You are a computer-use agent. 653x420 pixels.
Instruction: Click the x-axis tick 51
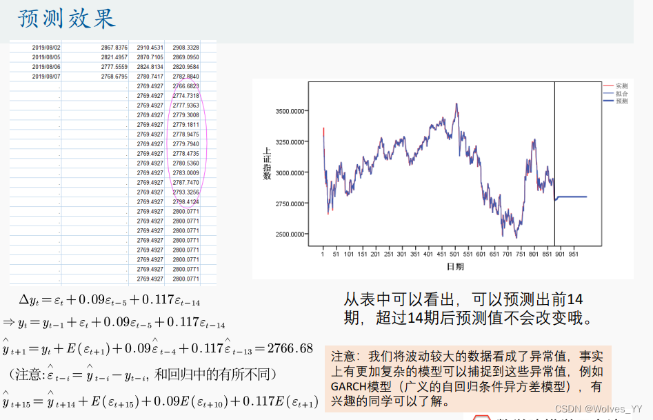pos(336,254)
